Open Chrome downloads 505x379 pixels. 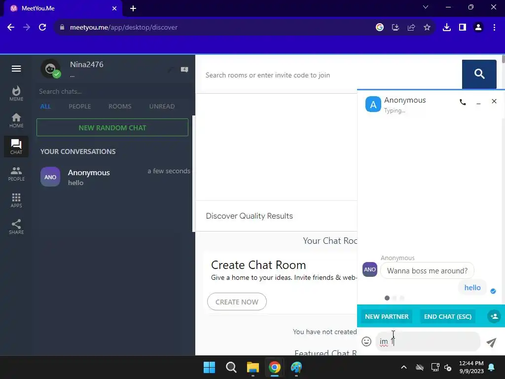(x=446, y=28)
